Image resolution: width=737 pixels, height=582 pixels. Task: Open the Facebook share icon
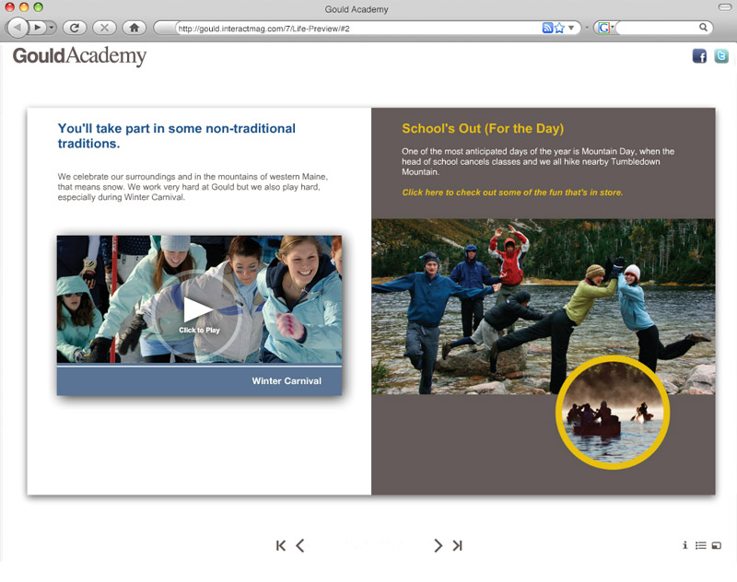(699, 56)
